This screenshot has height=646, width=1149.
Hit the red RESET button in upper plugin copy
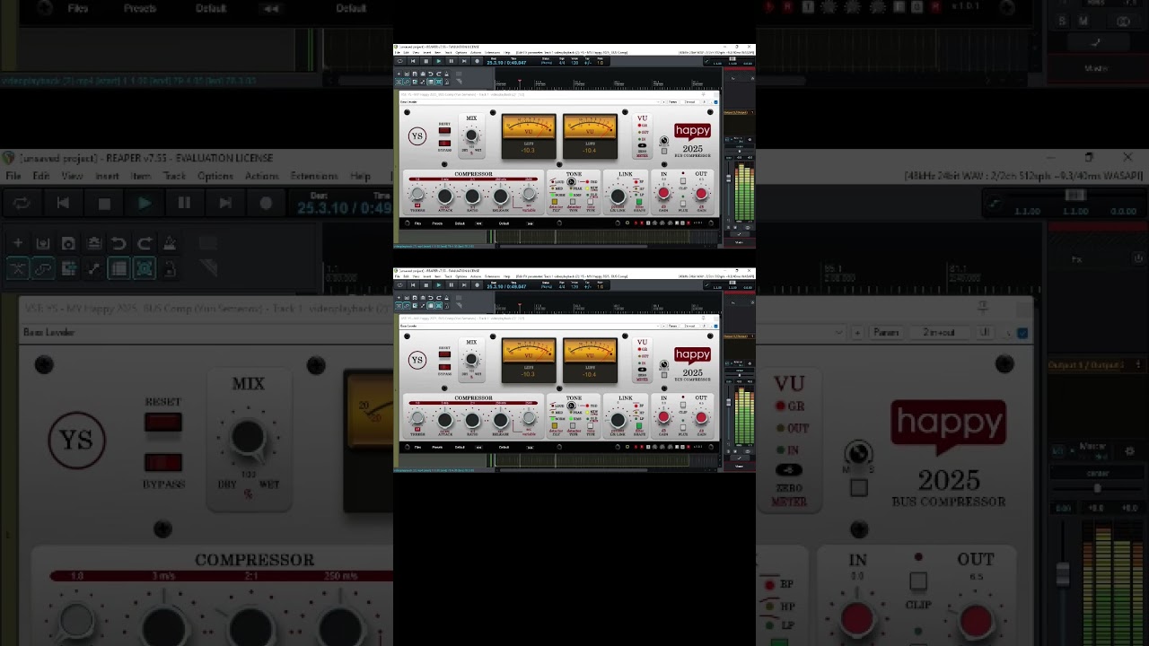[x=444, y=130]
